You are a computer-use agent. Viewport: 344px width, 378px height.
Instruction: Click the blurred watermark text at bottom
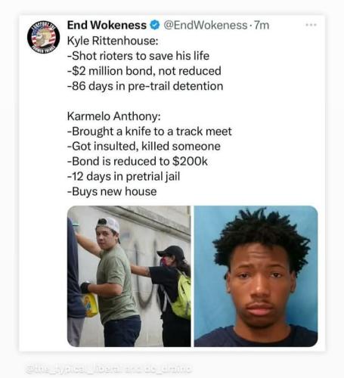coord(108,368)
